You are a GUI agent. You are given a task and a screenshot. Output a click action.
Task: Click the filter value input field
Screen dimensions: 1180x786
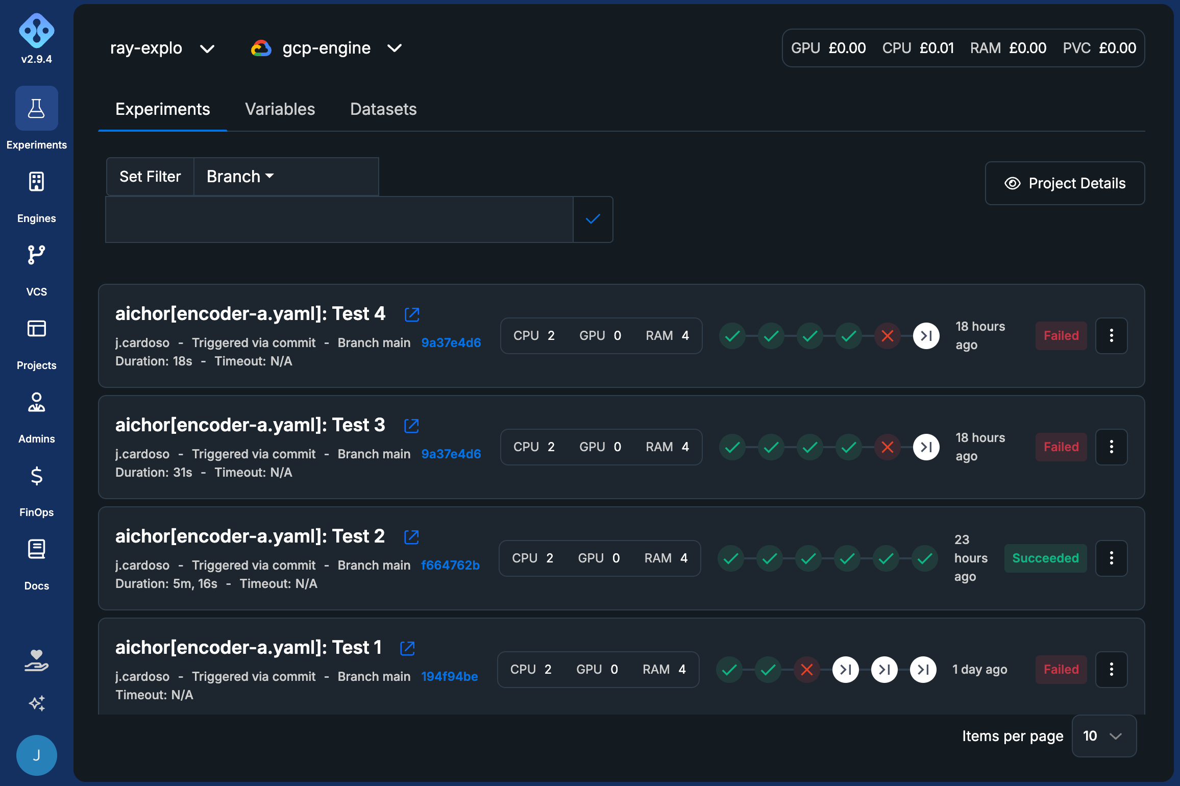point(339,219)
